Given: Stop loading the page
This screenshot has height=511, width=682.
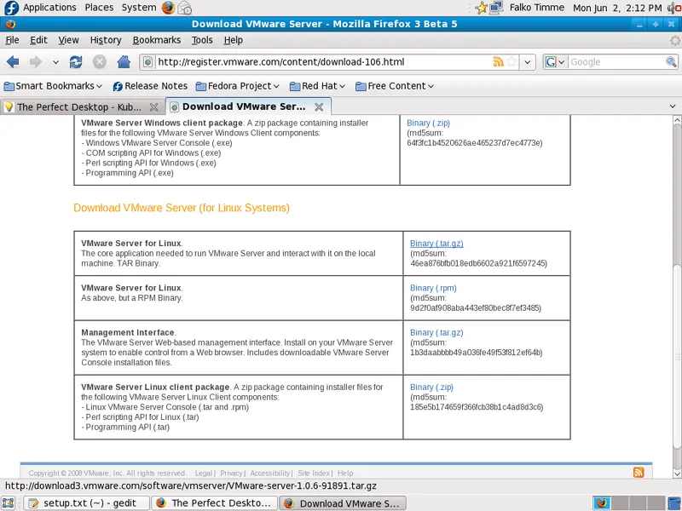Looking at the screenshot, I should click(x=100, y=62).
